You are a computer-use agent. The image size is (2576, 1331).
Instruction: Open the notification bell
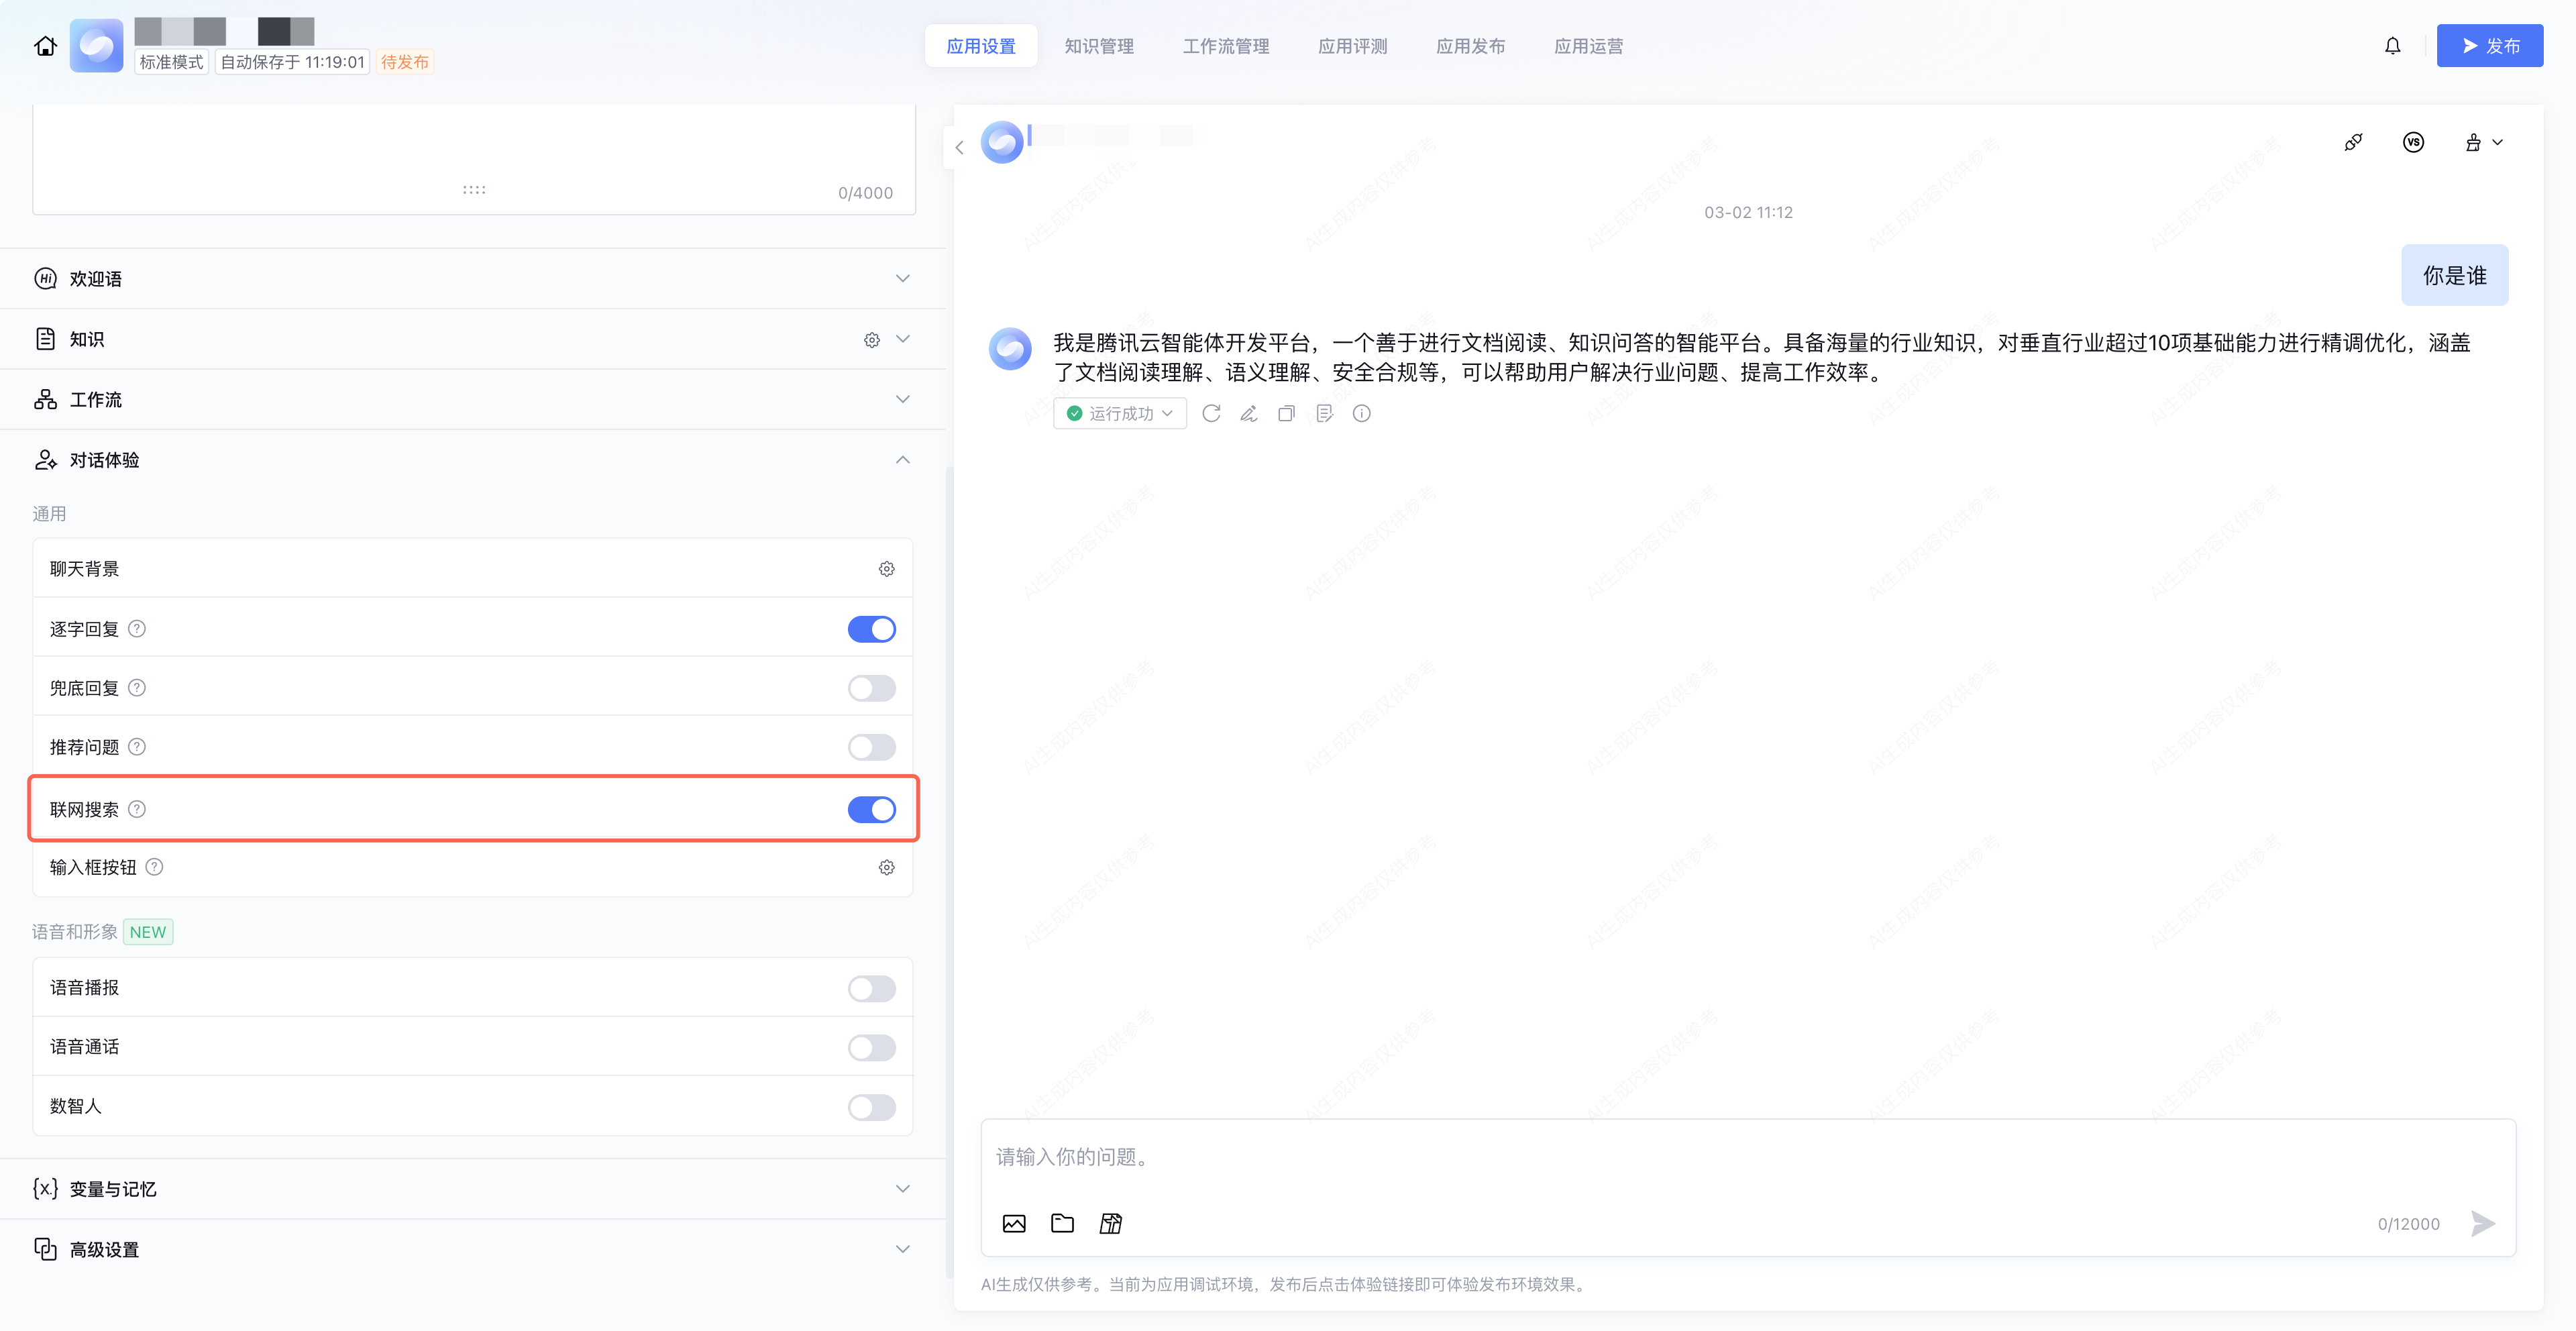click(2392, 46)
